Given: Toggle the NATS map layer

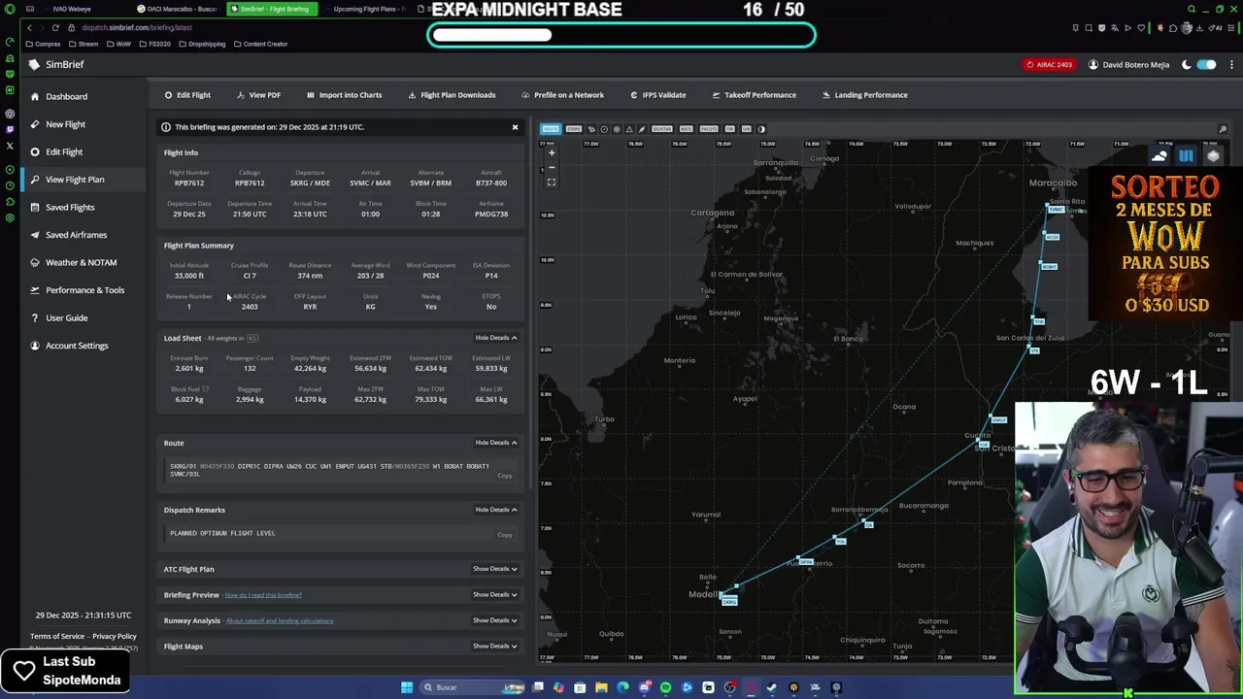Looking at the screenshot, I should pos(686,129).
